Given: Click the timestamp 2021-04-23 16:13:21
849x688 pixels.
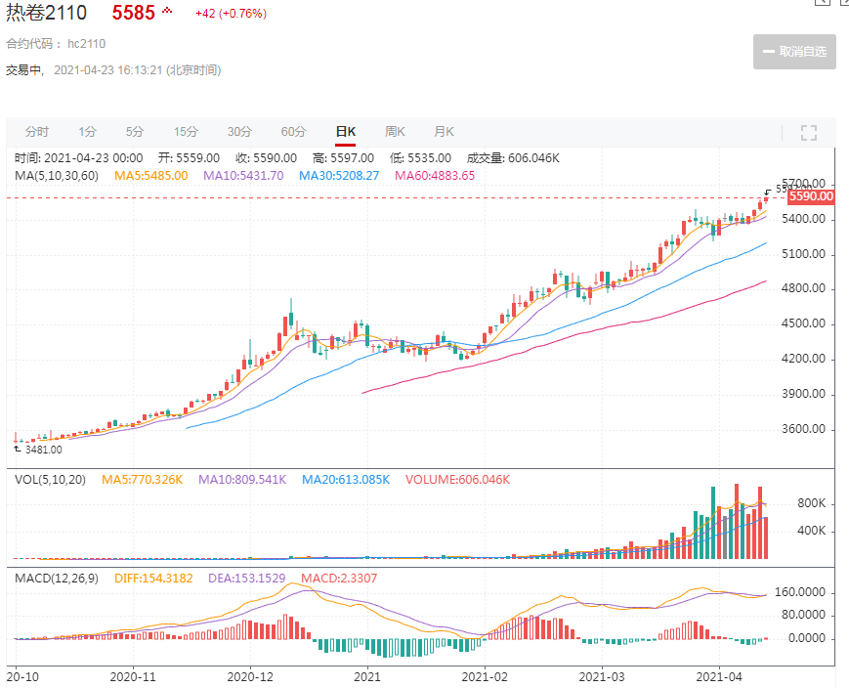Looking at the screenshot, I should coord(108,70).
